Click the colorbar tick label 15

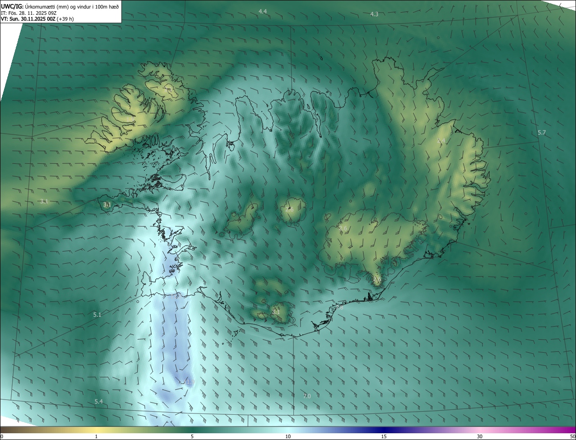[384, 437]
